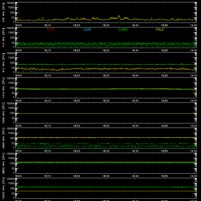Click 18:50 tick label under 4995 MHz plot
Viewport: 201px width, 201px height.
pyautogui.click(x=164, y=151)
